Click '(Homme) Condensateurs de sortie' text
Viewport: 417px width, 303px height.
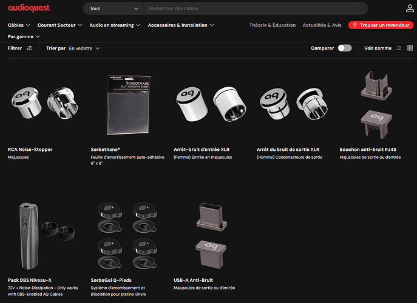(290, 157)
